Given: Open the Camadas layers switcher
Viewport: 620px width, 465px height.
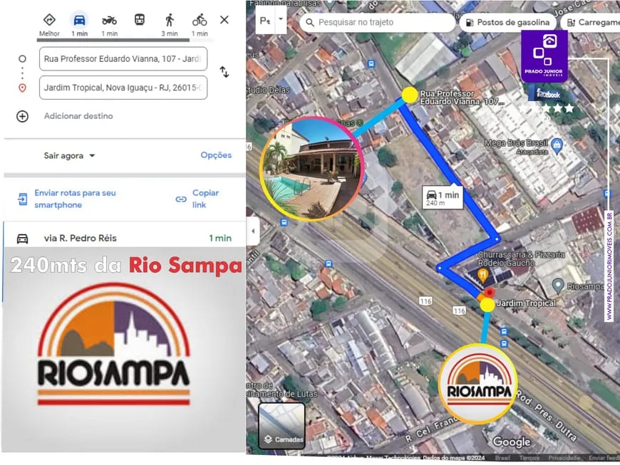Looking at the screenshot, I should [x=281, y=426].
